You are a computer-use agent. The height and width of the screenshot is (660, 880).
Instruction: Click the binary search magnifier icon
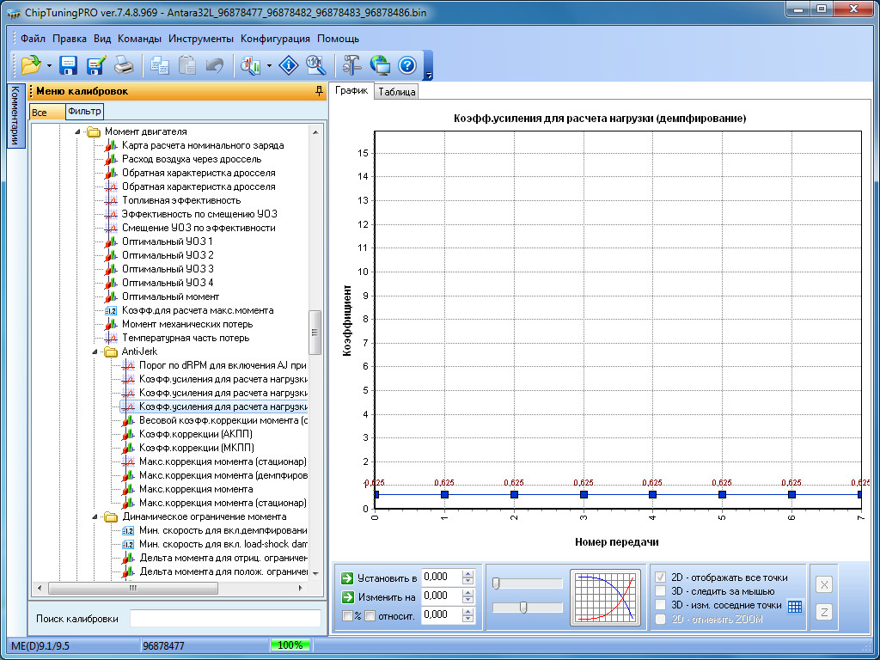315,64
